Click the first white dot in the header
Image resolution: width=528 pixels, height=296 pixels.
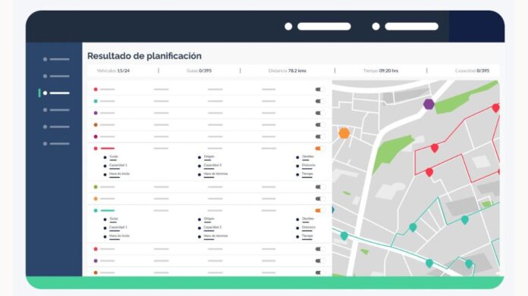(288, 26)
